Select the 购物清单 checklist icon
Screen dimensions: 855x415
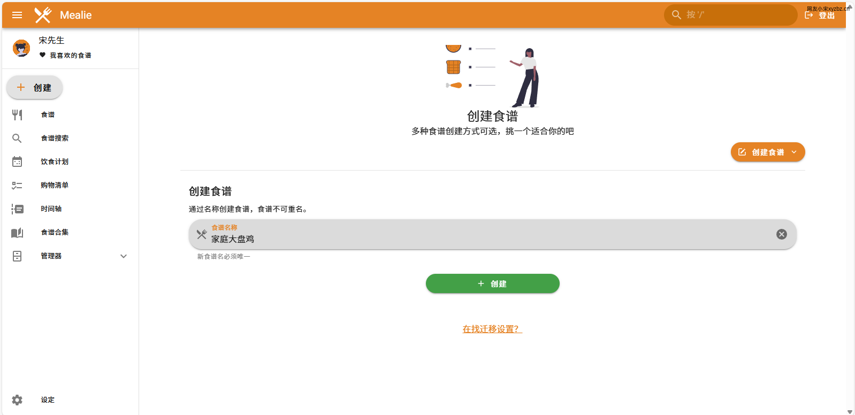pyautogui.click(x=17, y=185)
